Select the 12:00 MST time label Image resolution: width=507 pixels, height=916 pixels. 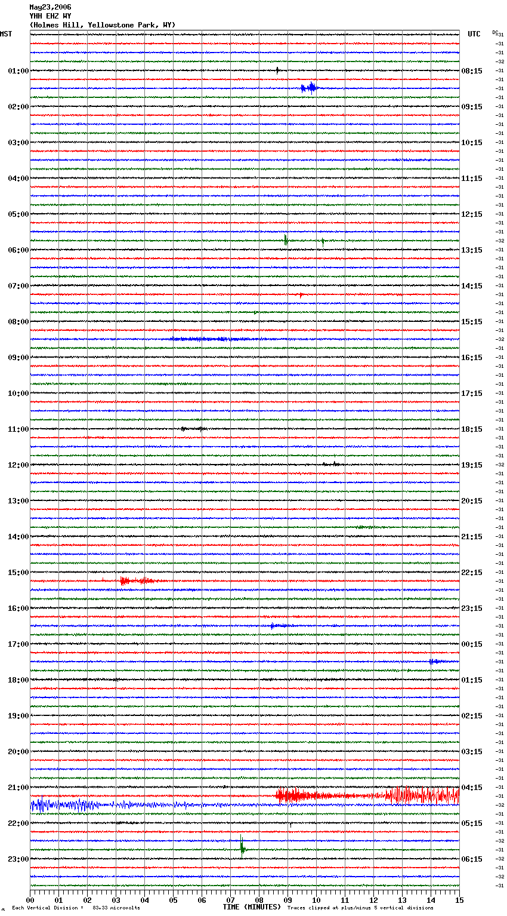pos(18,465)
